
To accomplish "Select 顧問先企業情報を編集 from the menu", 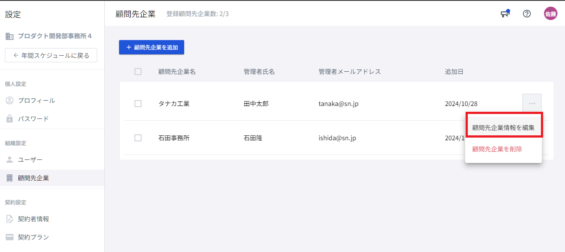I will (x=503, y=127).
